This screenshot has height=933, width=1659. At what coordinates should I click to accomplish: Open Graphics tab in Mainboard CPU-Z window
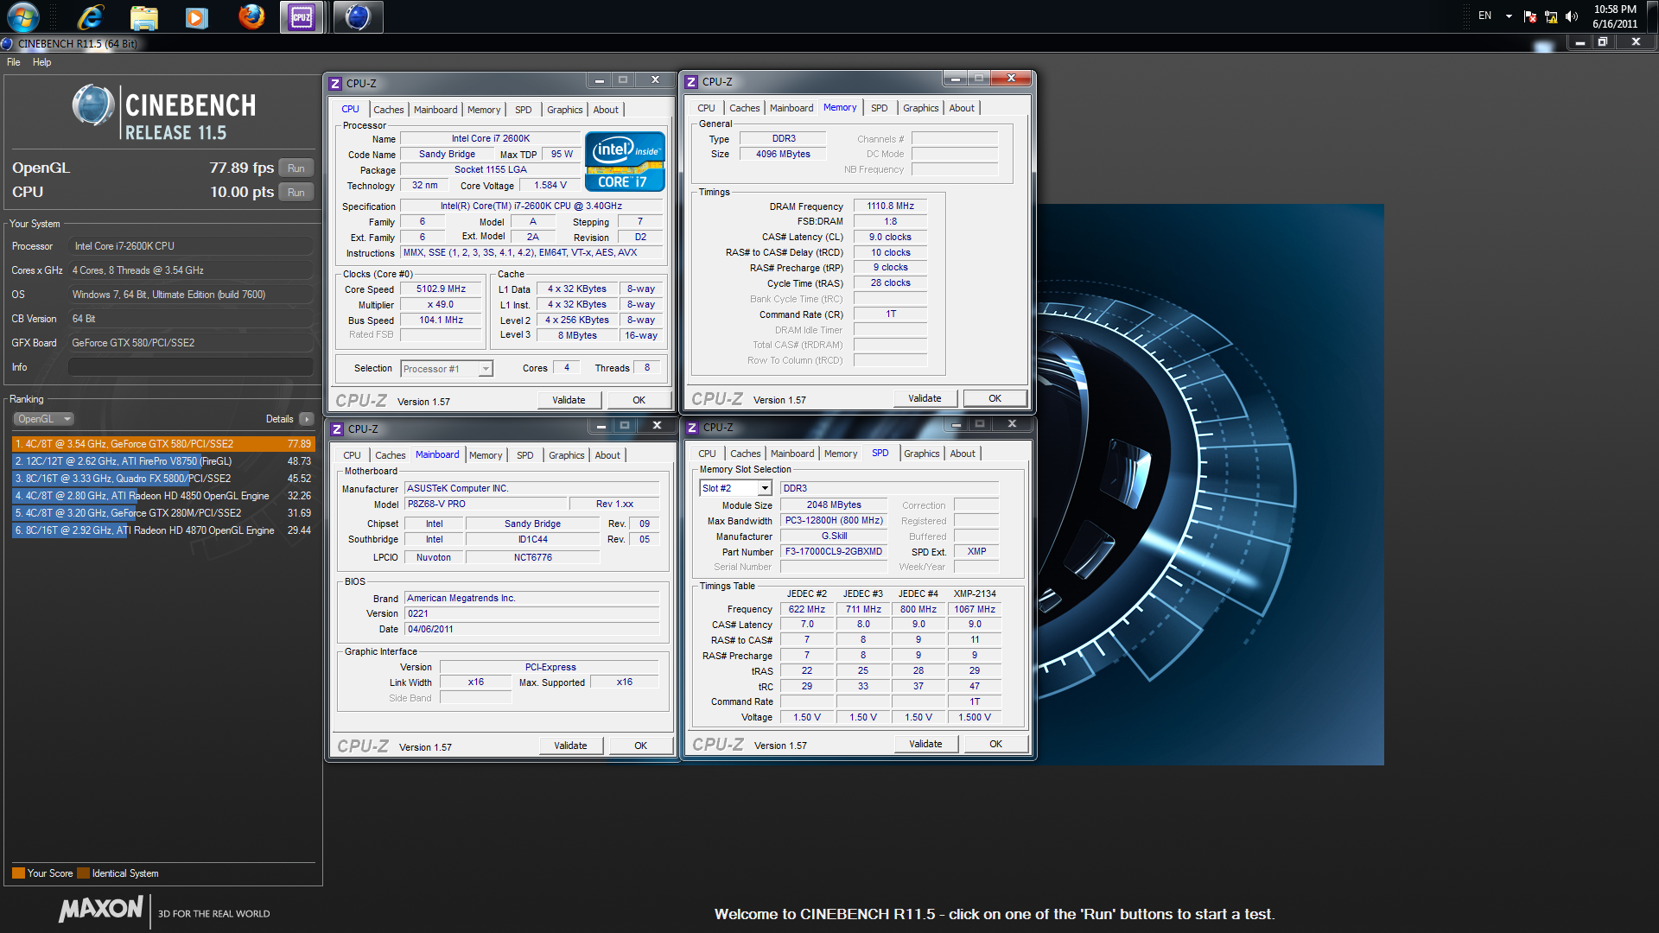pos(566,455)
